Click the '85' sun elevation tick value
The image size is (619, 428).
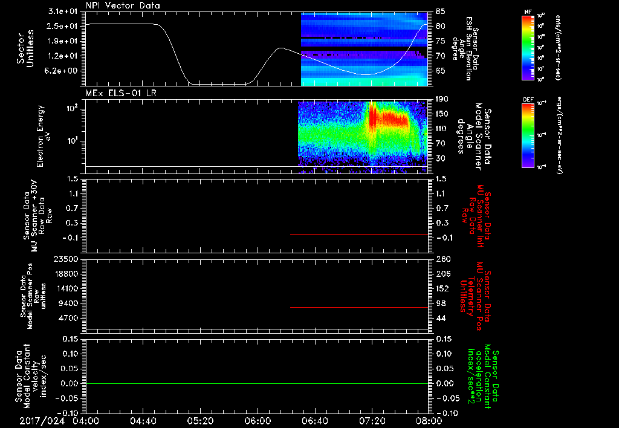[x=441, y=11]
